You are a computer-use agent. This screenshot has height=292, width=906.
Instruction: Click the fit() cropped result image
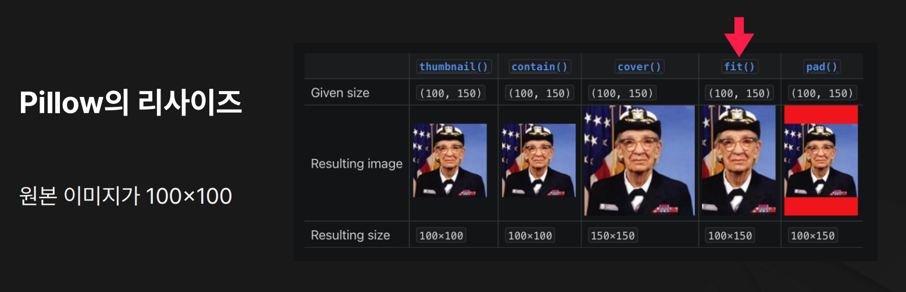739,160
